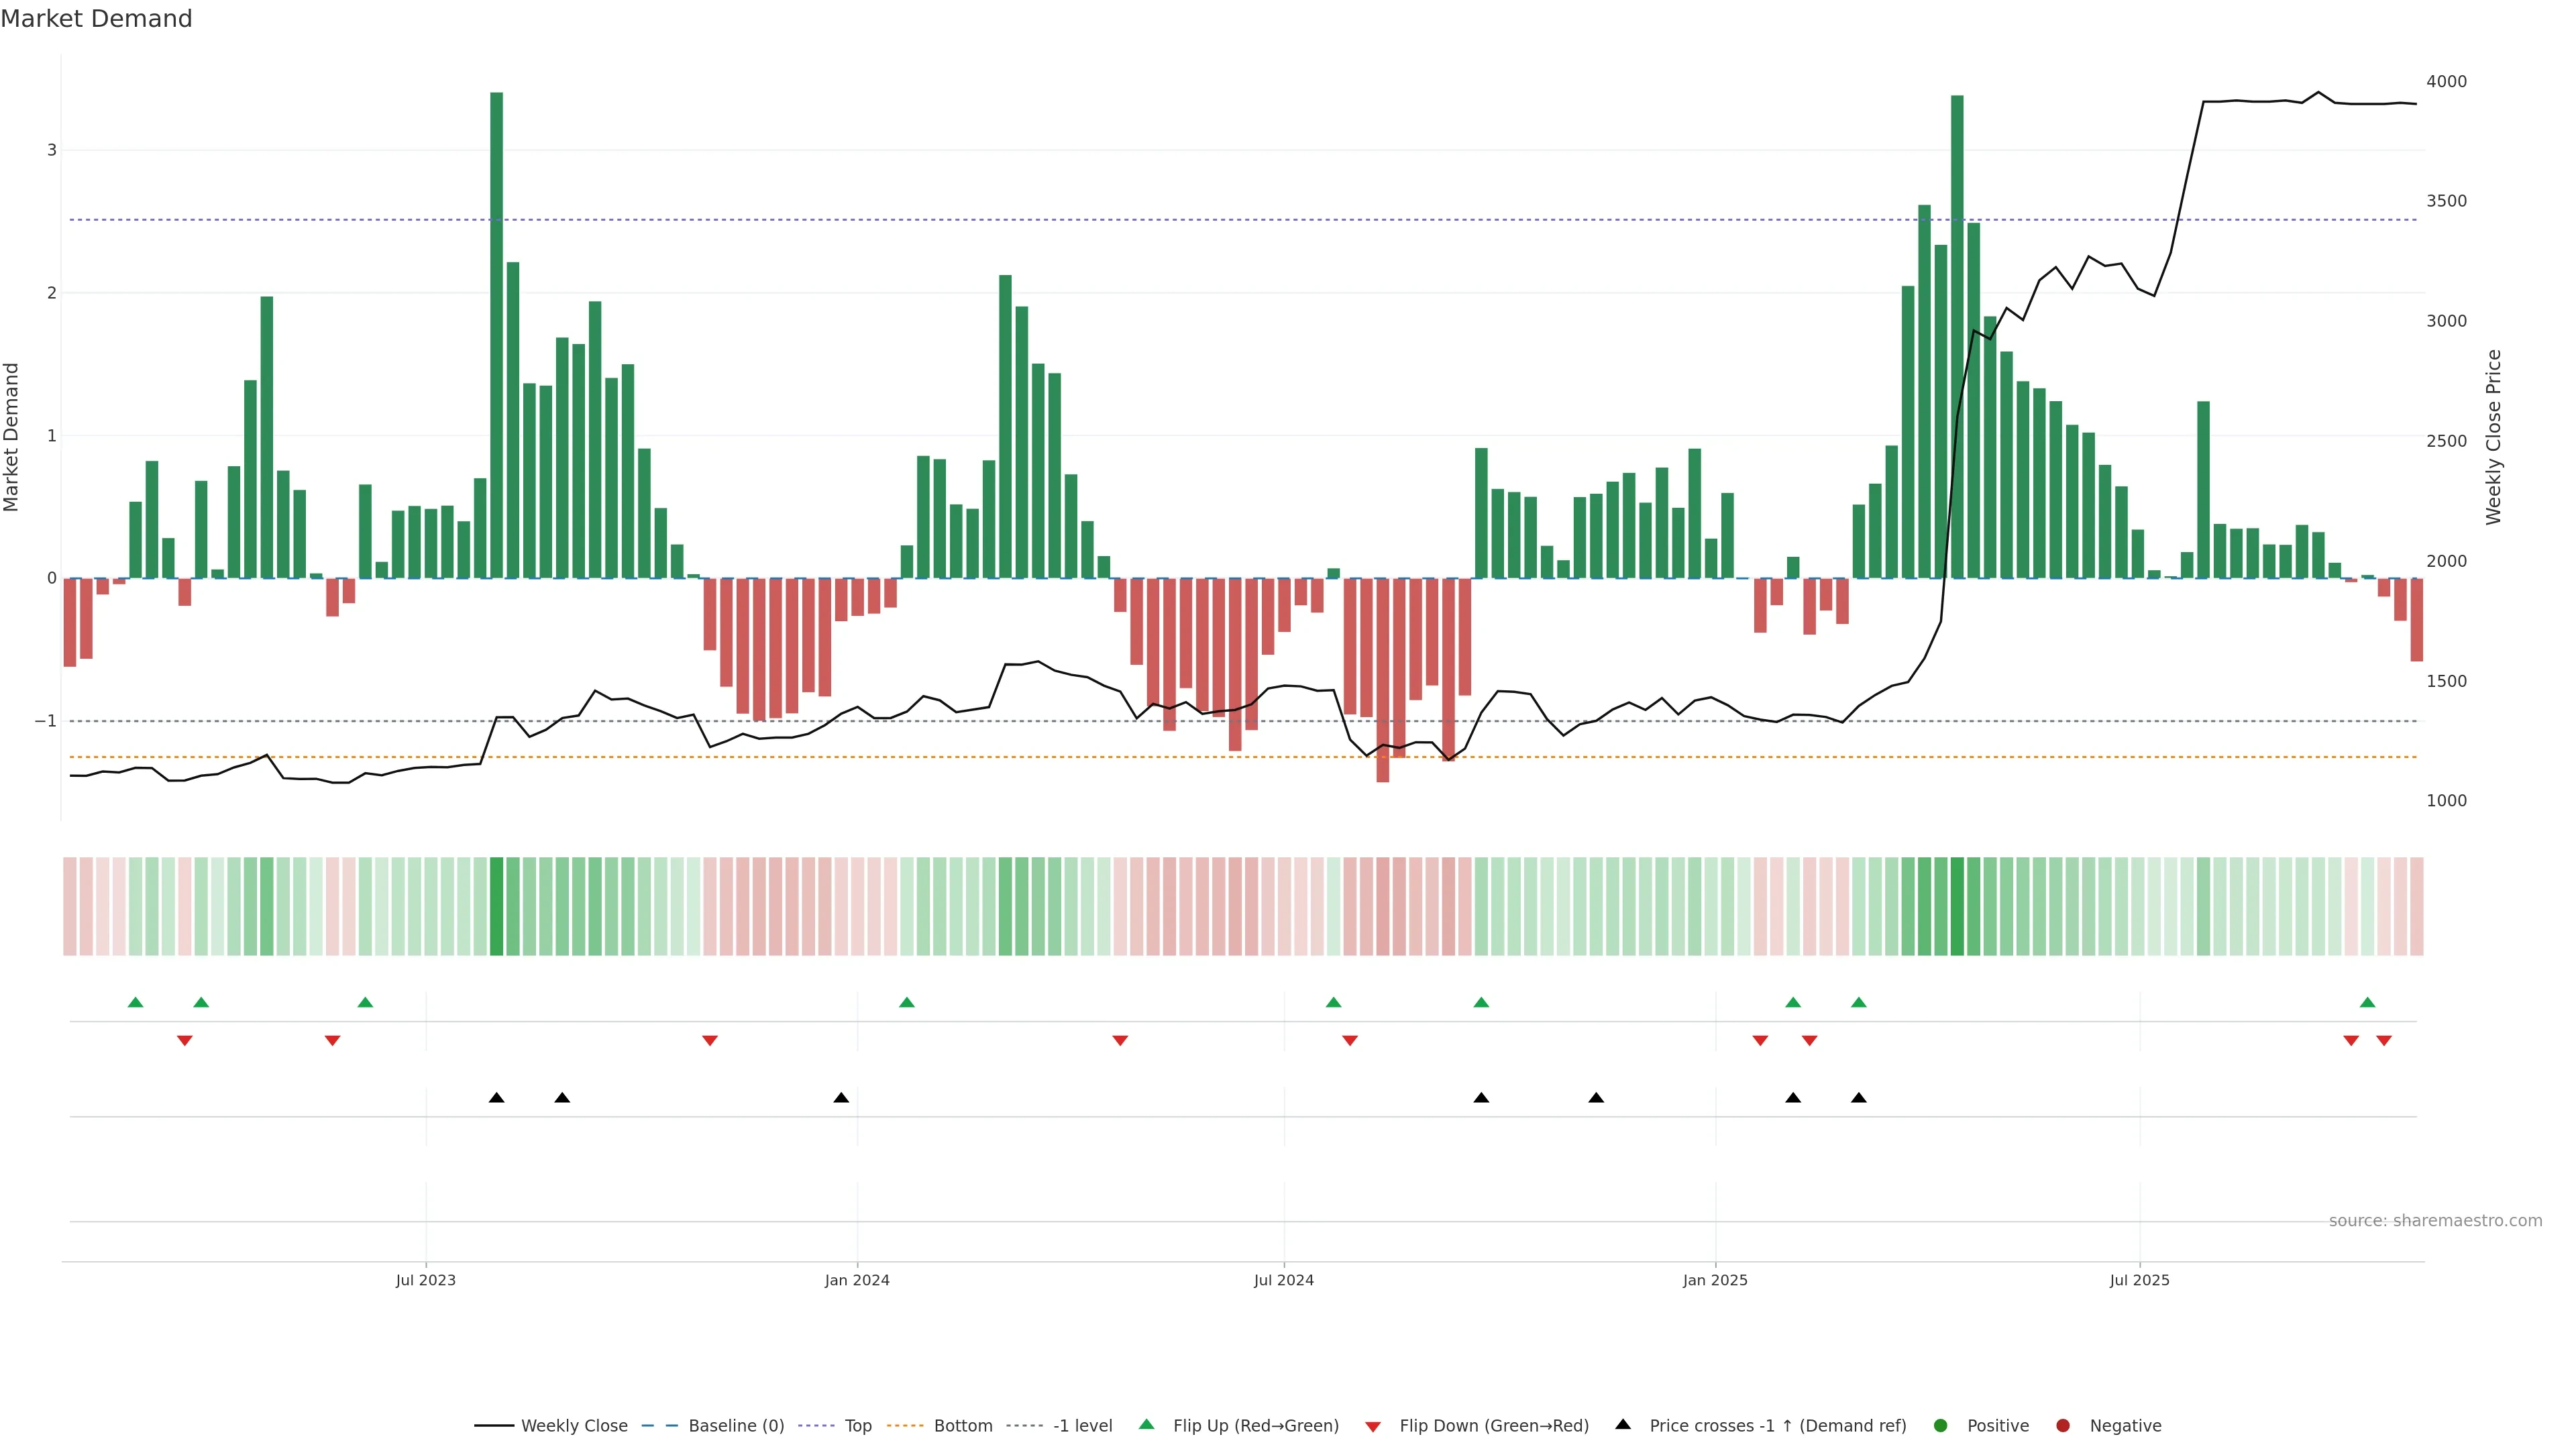Click the Jul 2023 x-axis label
Screen dimensions: 2576x1449
pyautogui.click(x=425, y=1280)
